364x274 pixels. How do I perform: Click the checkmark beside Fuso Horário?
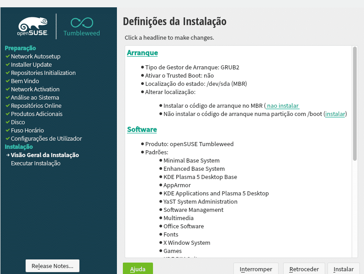8,130
